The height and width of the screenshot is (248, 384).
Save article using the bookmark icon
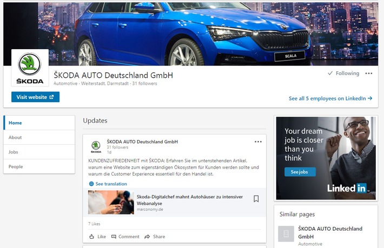click(256, 199)
